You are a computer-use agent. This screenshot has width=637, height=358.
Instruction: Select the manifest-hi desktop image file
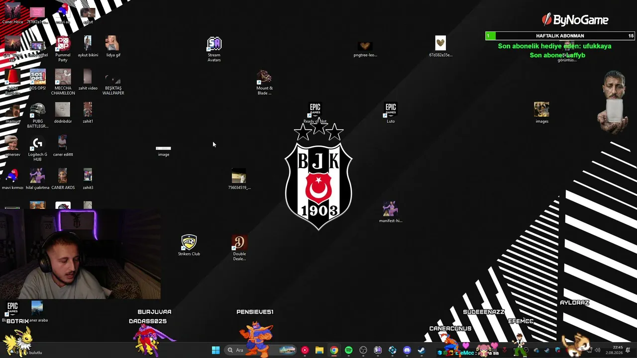391,213
